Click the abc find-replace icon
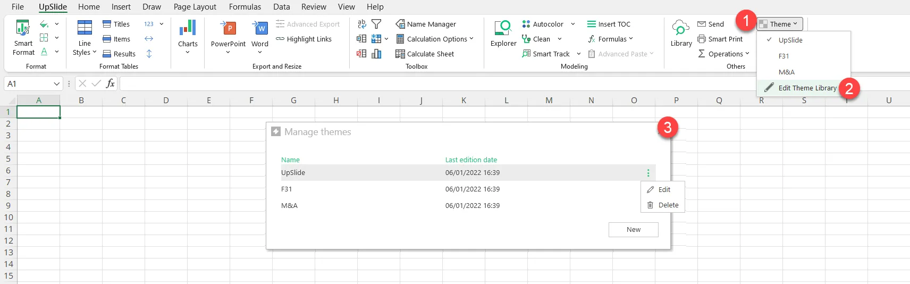 pyautogui.click(x=361, y=24)
